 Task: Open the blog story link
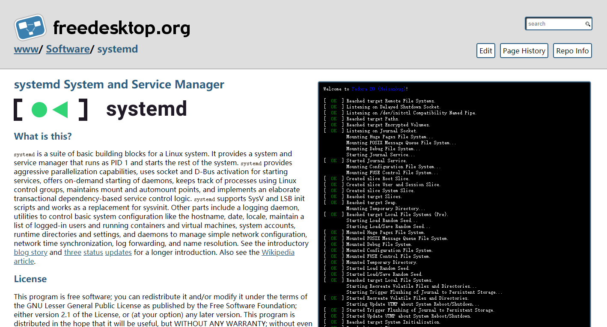click(30, 252)
